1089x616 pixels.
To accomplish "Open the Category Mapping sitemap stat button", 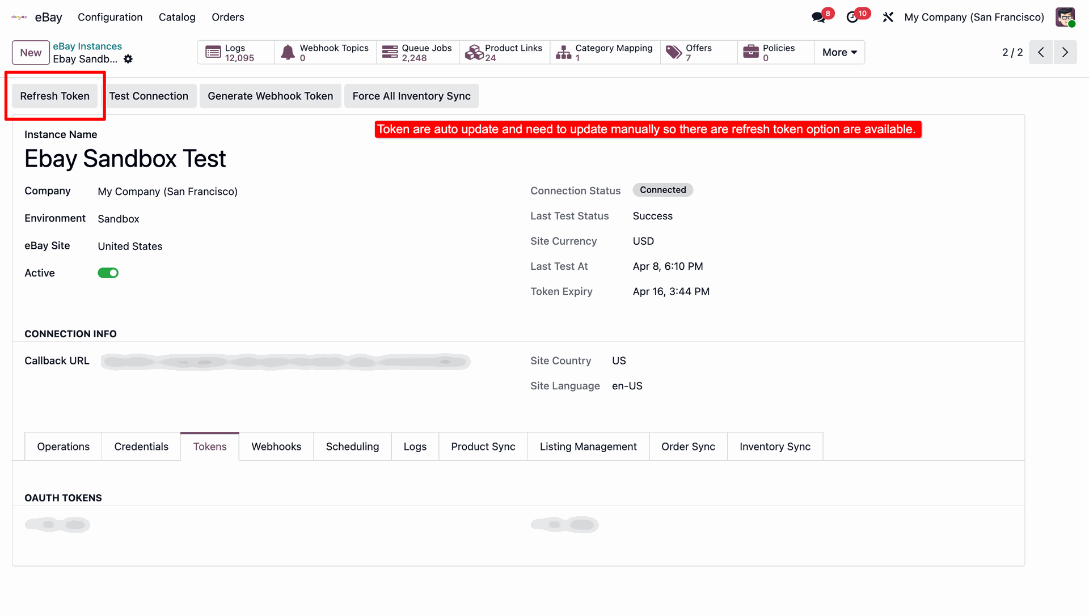I will (605, 52).
